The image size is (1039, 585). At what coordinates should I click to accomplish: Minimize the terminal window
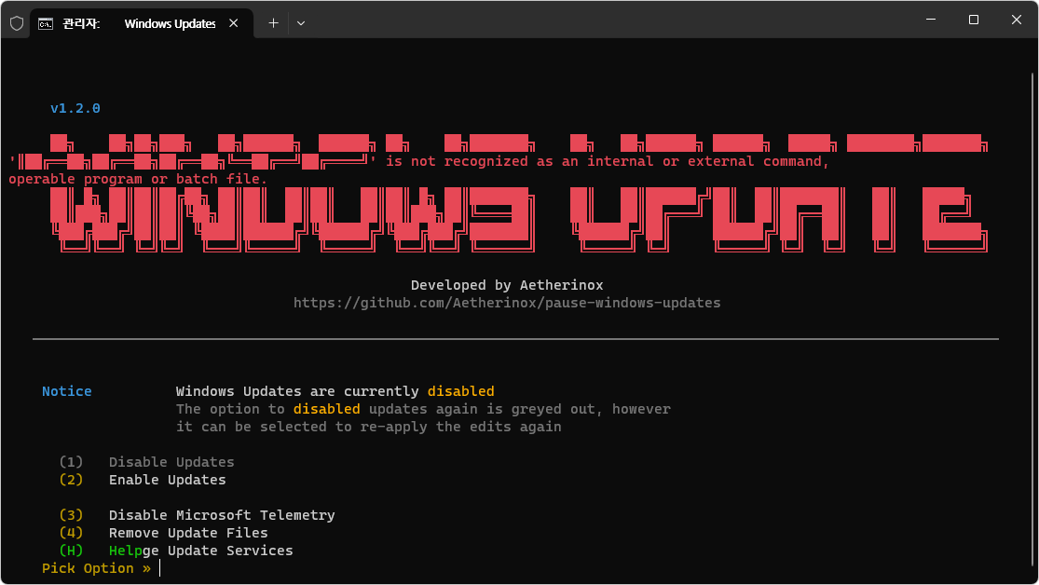(x=931, y=20)
